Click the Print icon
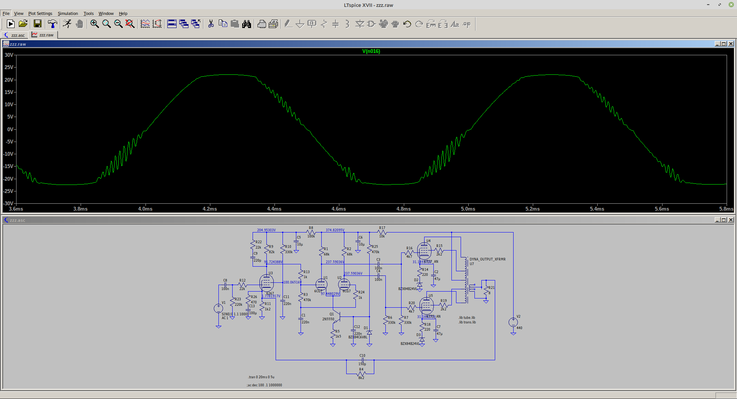The image size is (737, 399). (273, 24)
